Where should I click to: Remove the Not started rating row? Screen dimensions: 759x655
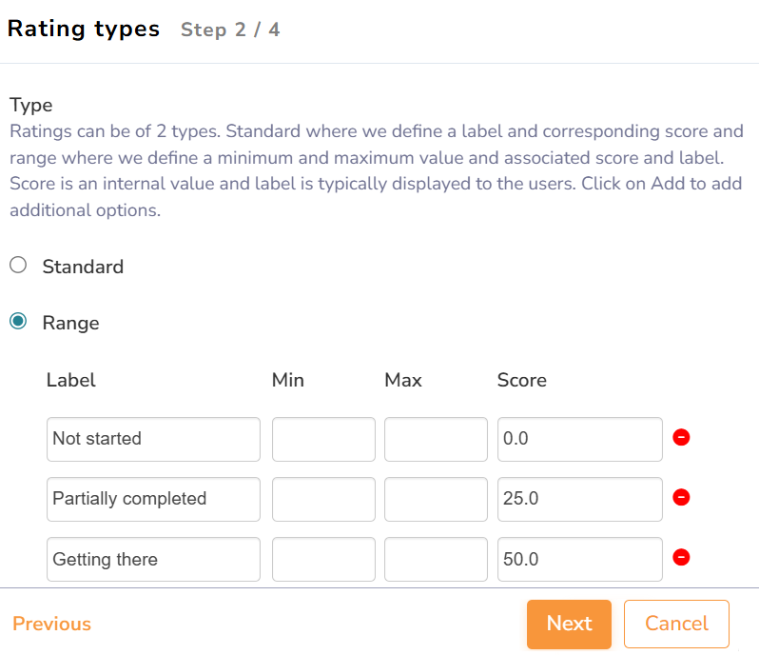click(681, 438)
